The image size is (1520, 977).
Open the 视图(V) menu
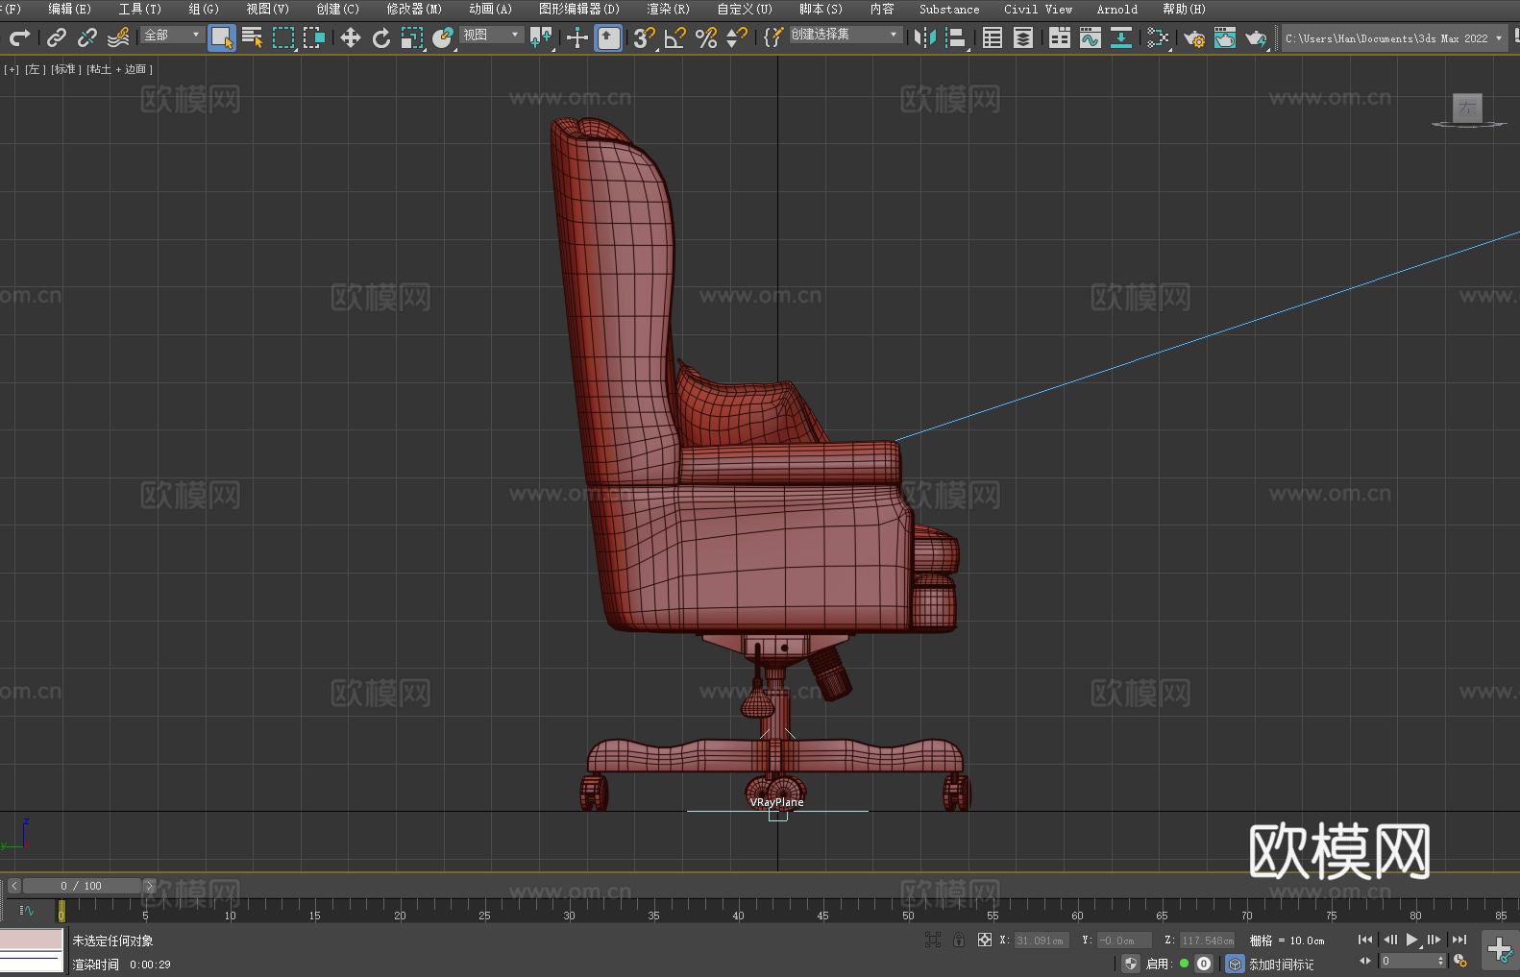click(x=268, y=9)
